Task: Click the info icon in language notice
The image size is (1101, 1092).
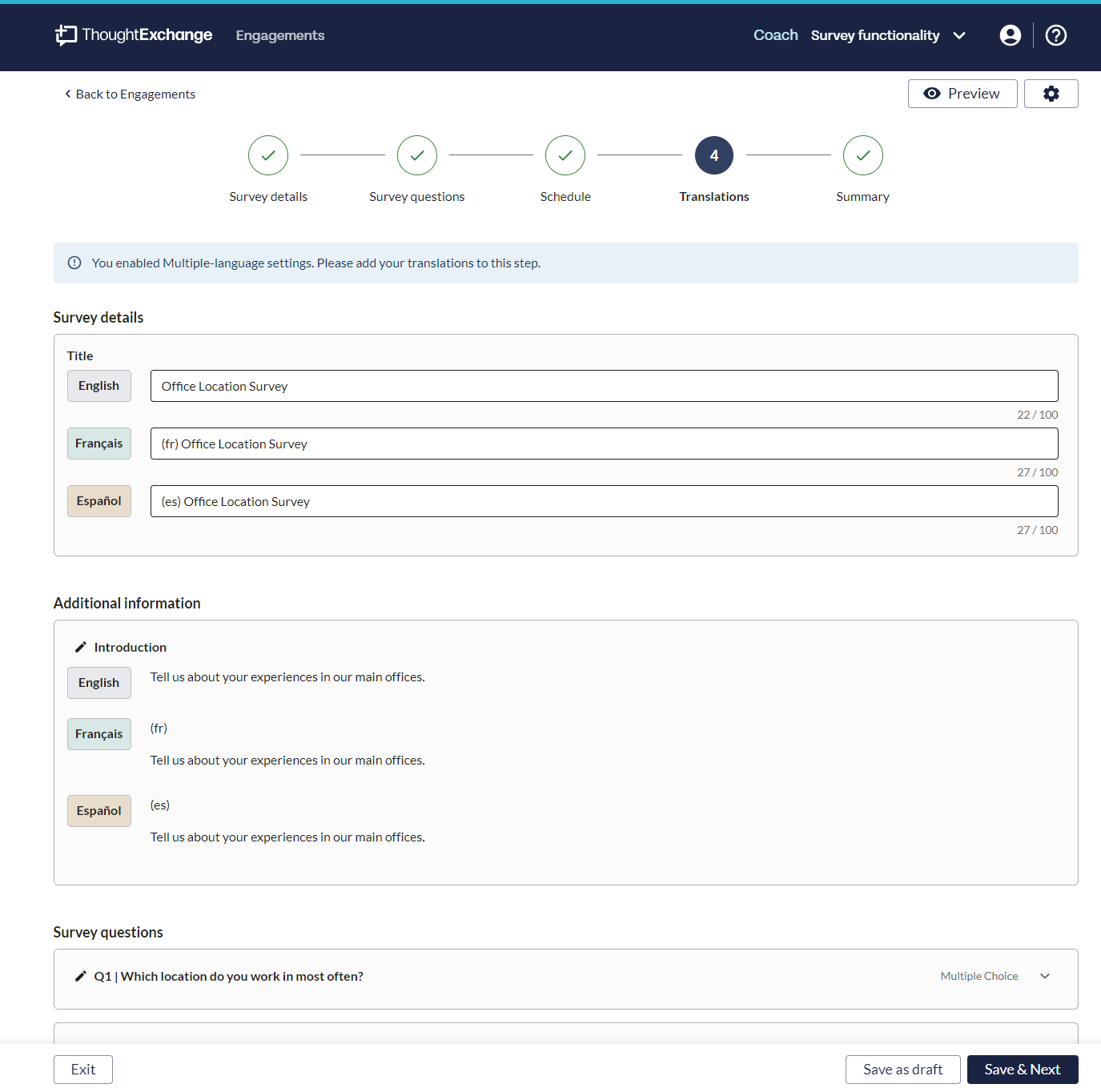Action: coord(74,263)
